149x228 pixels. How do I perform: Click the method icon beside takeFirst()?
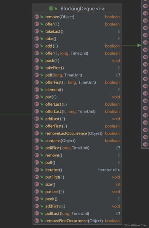coord(37,68)
